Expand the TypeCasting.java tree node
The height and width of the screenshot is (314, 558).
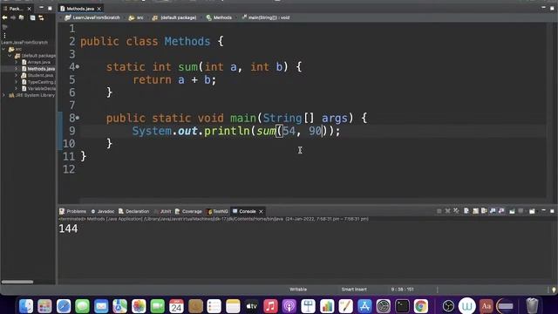(x=16, y=82)
